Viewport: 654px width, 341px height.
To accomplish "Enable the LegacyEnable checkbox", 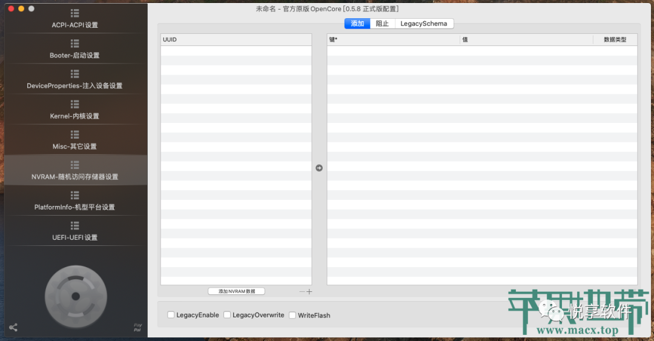I will 171,315.
